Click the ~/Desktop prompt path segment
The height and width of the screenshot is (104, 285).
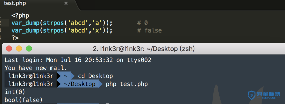(x=79, y=84)
